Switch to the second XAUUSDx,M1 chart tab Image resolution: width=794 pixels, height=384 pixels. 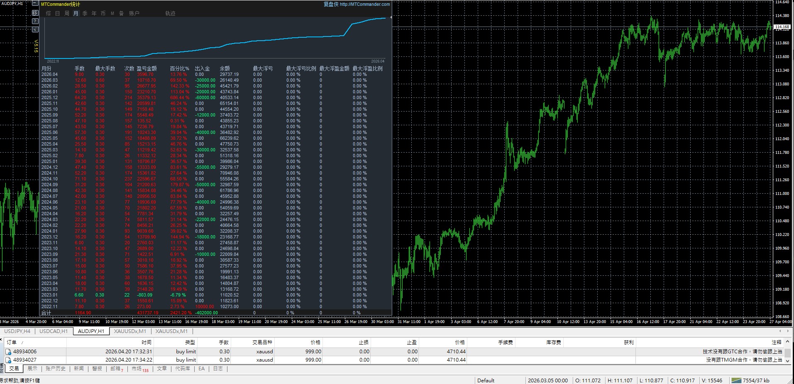pyautogui.click(x=171, y=331)
